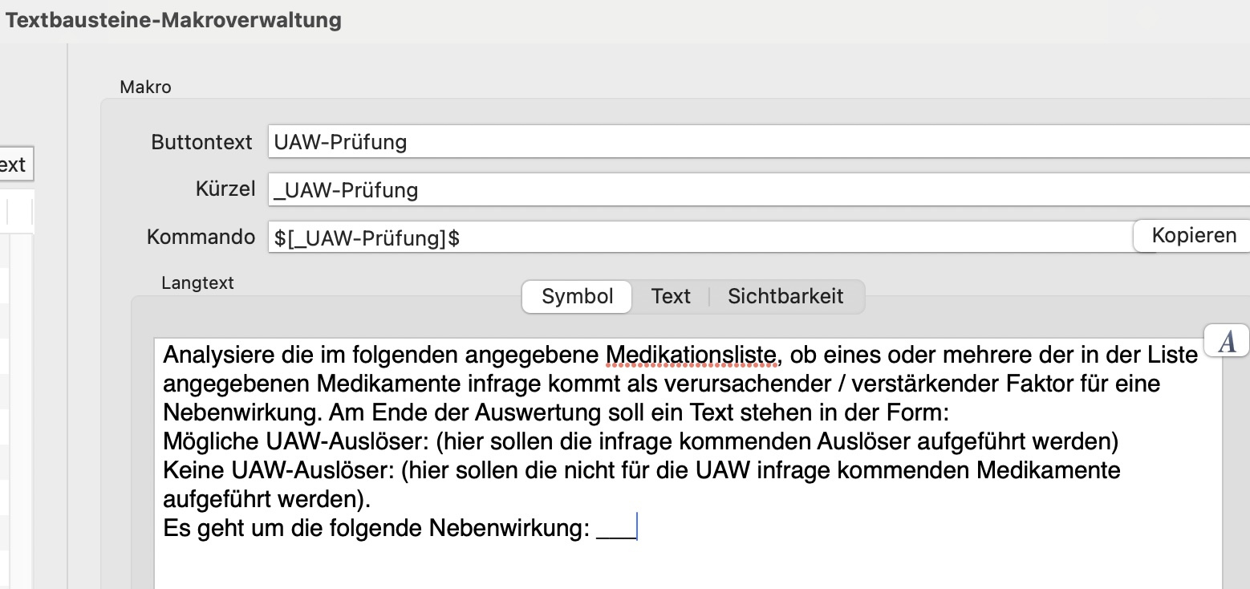Screen dimensions: 1250x589
Task: Copy the command with Kopieren button
Action: coord(1193,236)
